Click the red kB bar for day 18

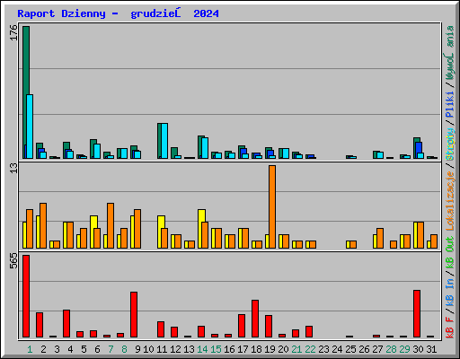[255, 319]
